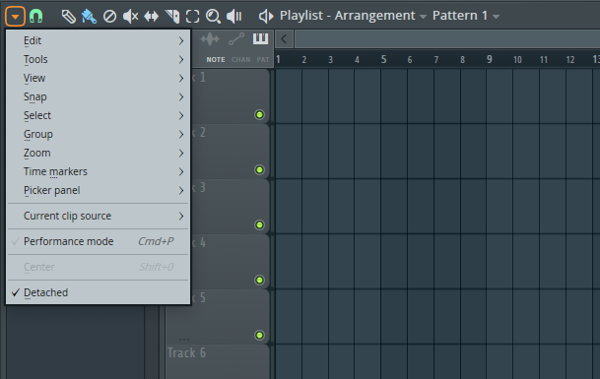This screenshot has height=379, width=600.
Task: Select the Delete tool icon
Action: 109,17
